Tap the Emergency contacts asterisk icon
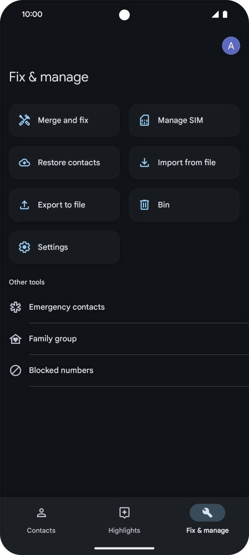The image size is (249, 555). (x=16, y=307)
